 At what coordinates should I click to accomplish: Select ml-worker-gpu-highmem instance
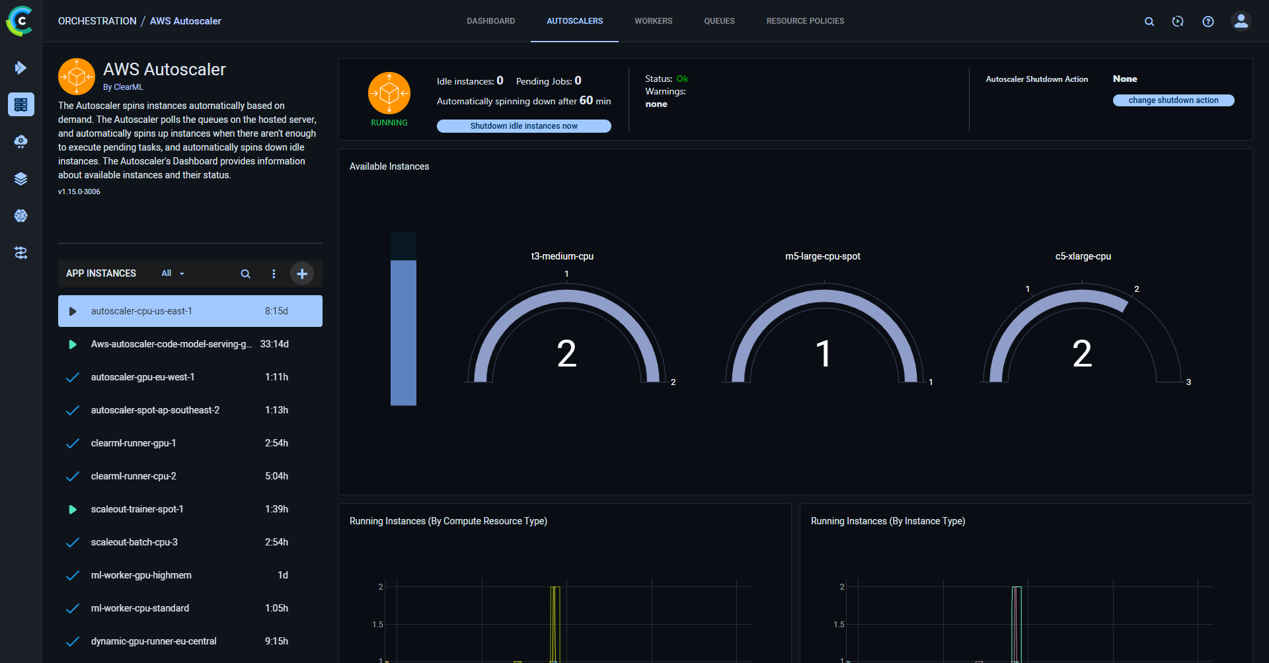coord(190,575)
